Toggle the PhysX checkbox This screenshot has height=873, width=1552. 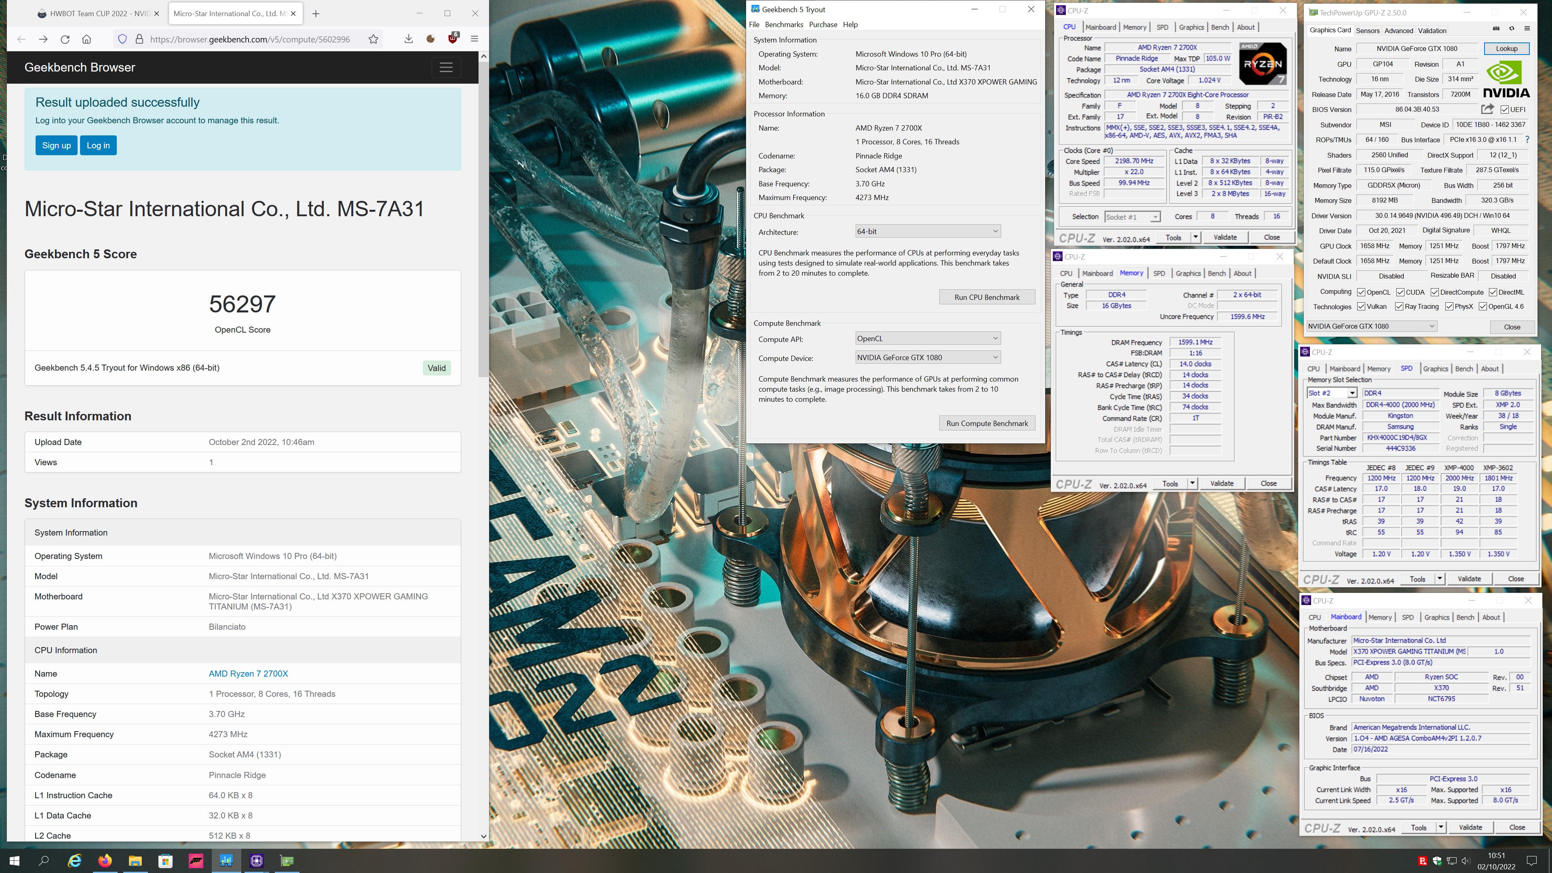coord(1449,307)
